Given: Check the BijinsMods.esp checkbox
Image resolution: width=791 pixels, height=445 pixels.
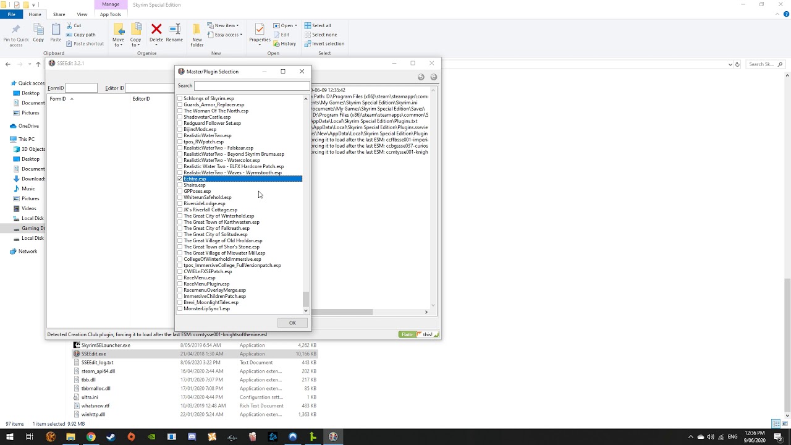Looking at the screenshot, I should [x=180, y=129].
